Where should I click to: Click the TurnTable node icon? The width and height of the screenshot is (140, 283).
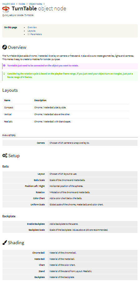click(x=6, y=9)
